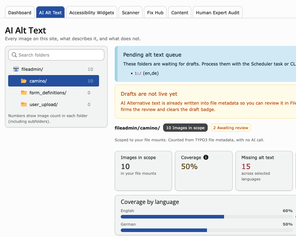Click the 50% German value
Image resolution: width=296 pixels, height=237 pixels.
pyautogui.click(x=287, y=224)
